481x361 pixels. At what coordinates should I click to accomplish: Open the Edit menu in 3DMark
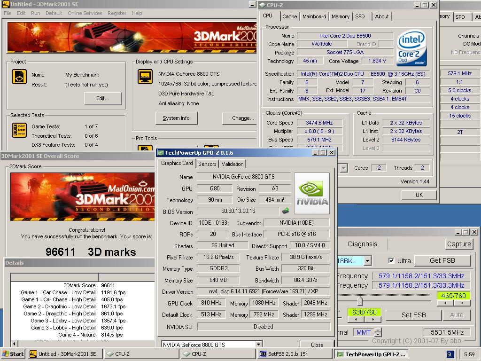click(x=21, y=13)
